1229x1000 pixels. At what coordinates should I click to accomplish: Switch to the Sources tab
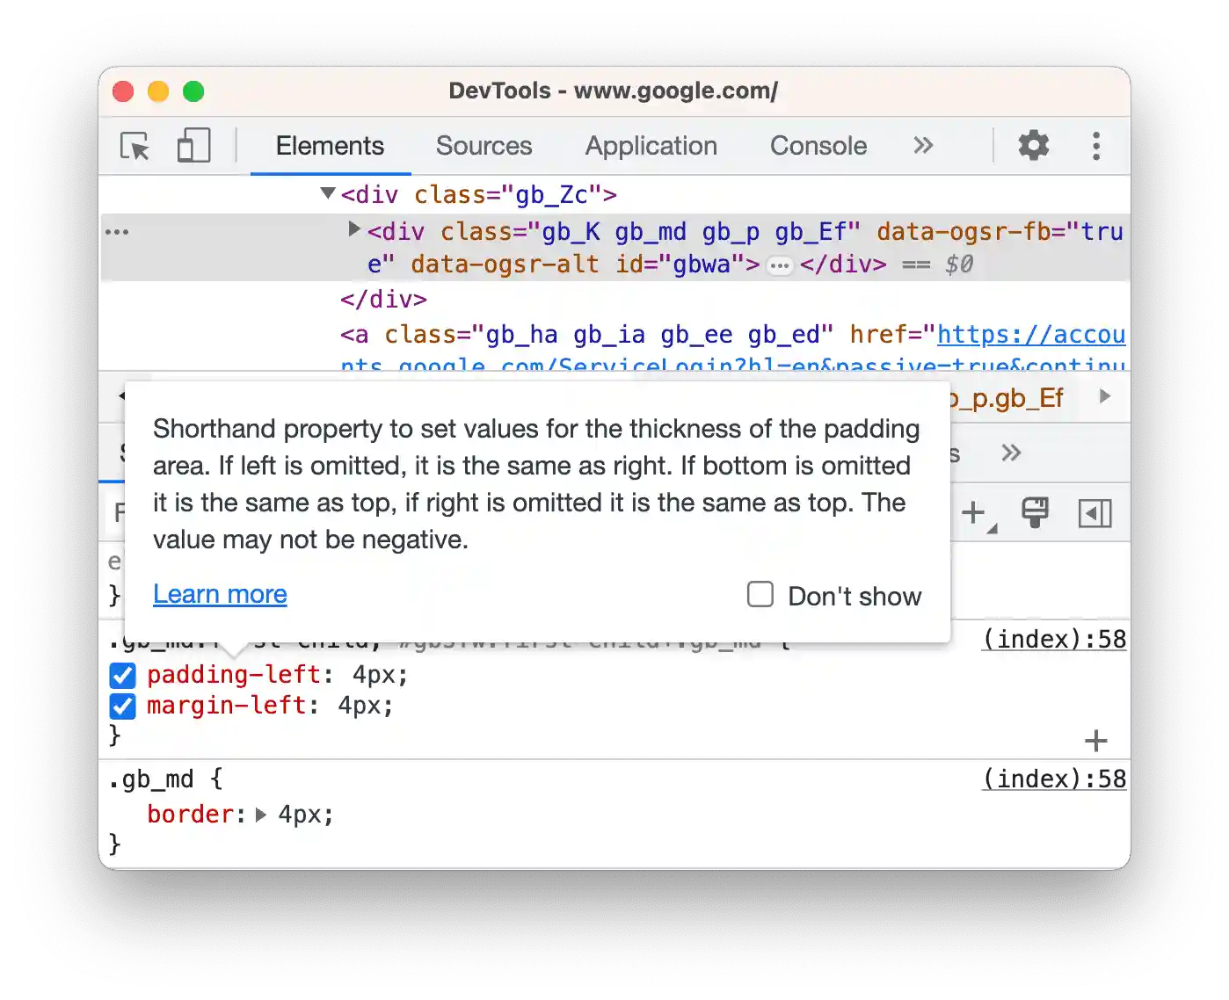[x=484, y=146]
